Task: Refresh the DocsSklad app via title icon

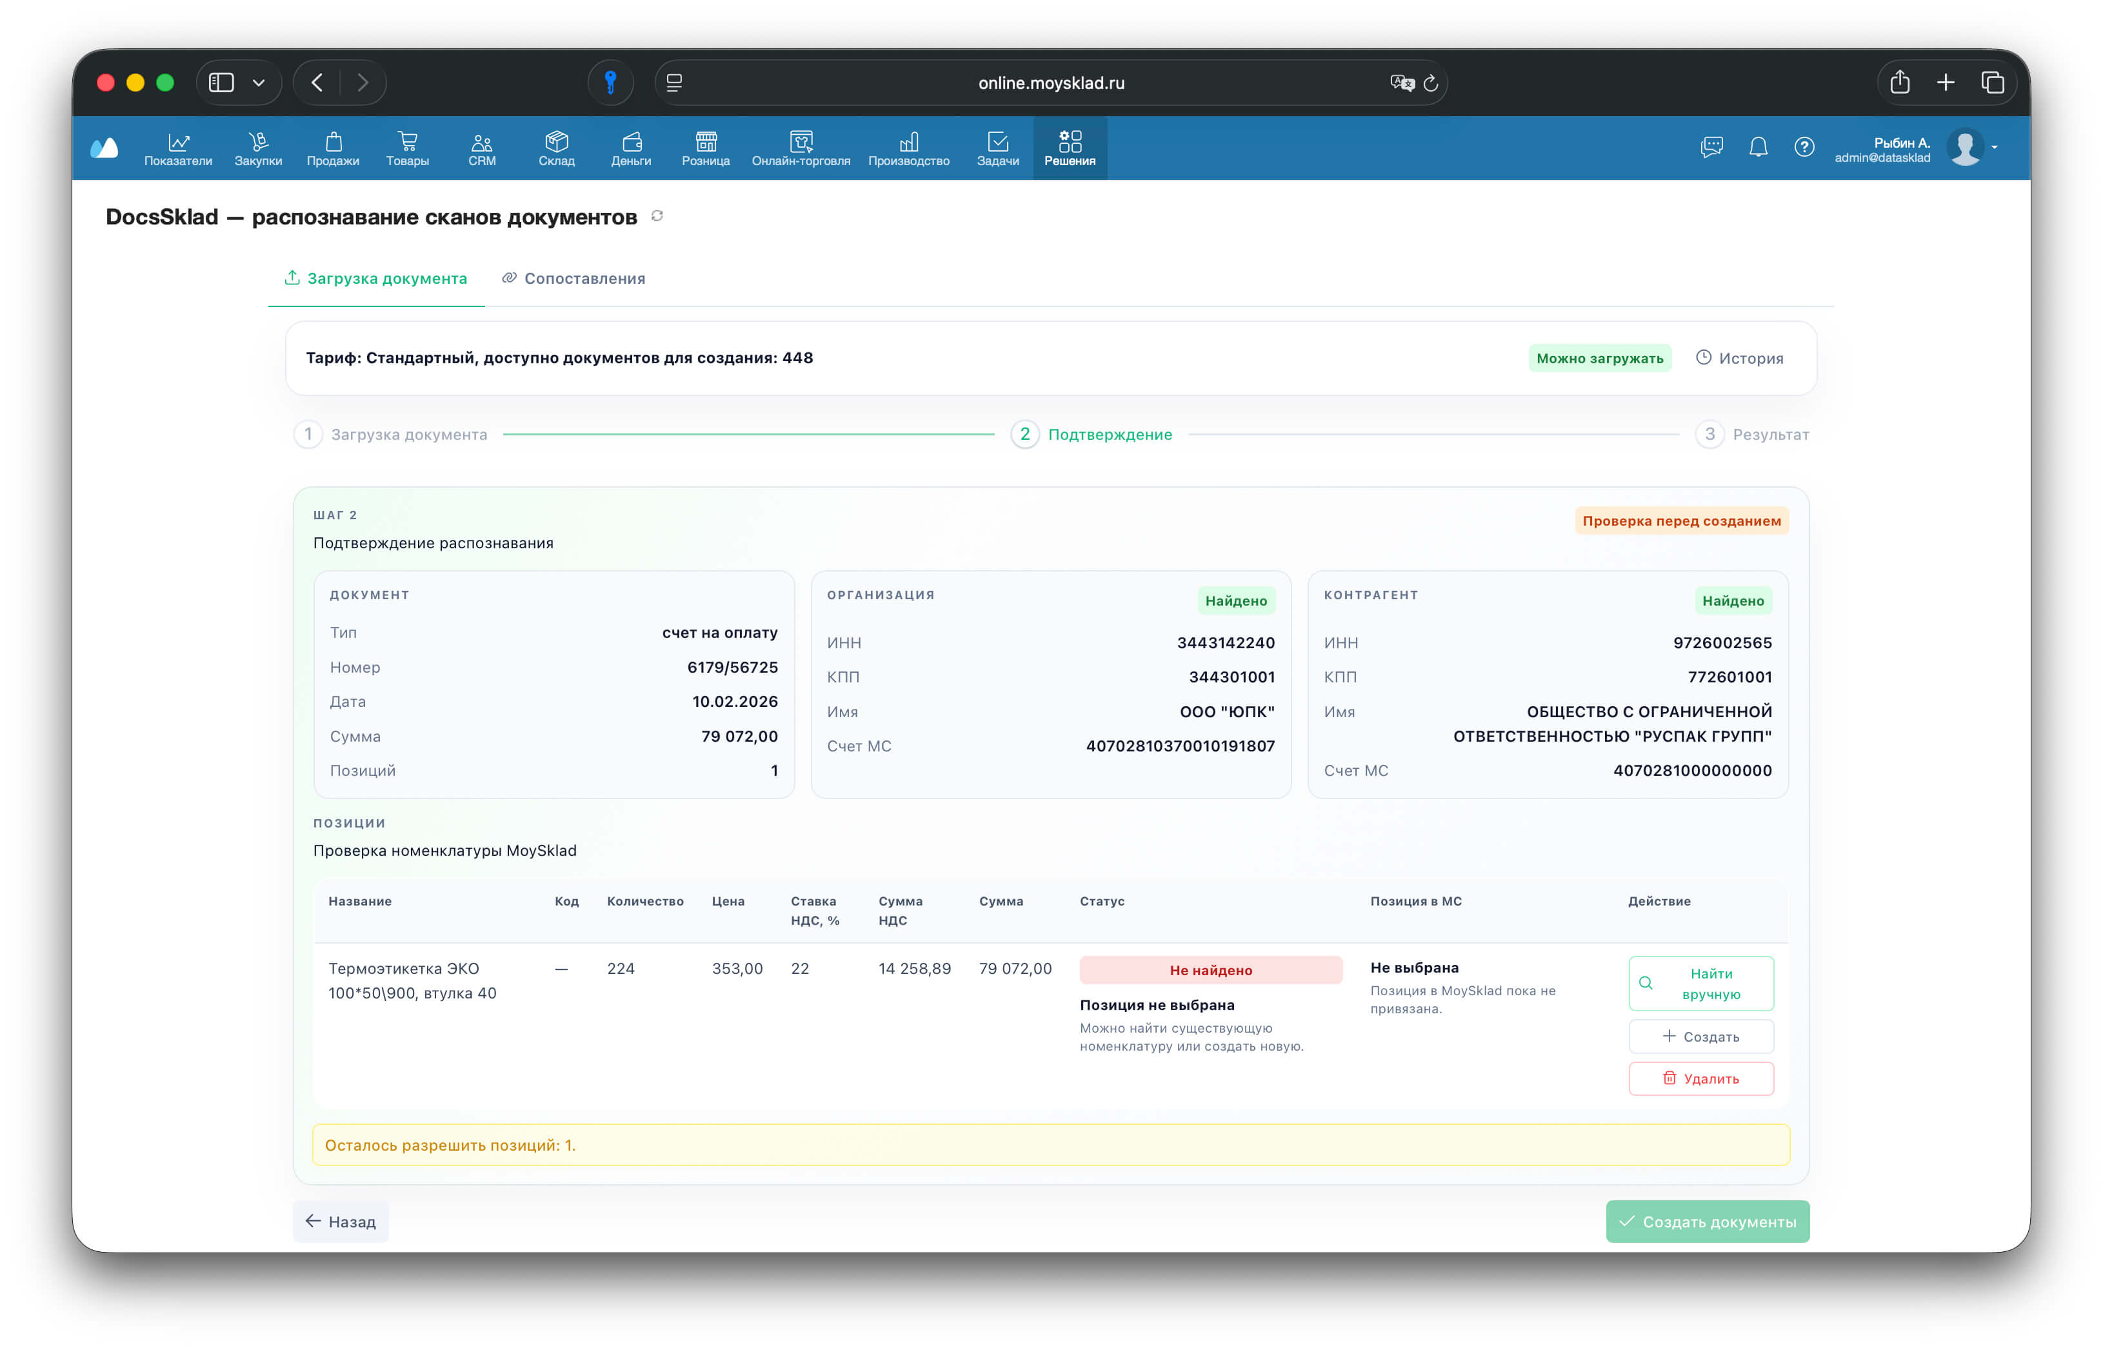Action: tap(657, 216)
